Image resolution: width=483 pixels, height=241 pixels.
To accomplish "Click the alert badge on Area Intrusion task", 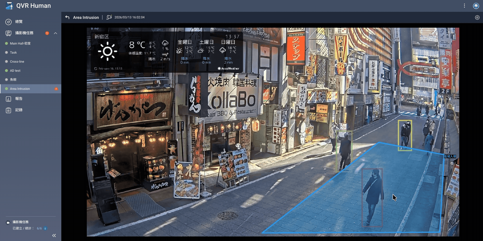I will (56, 89).
